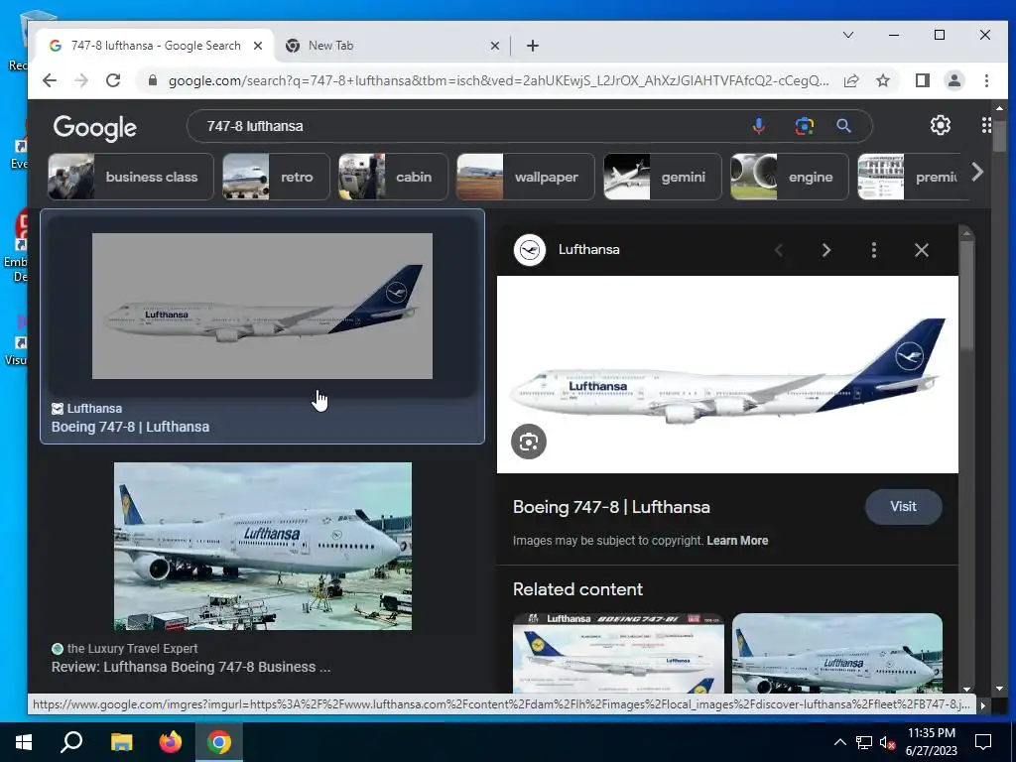
Task: Click the Lufthansa source name in preview header
Action: click(x=589, y=249)
